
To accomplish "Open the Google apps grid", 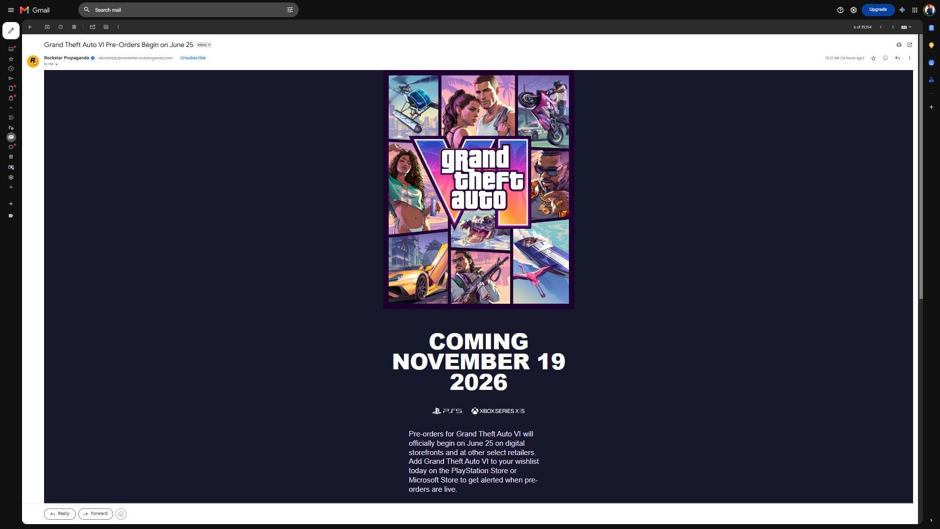I will click(x=915, y=10).
